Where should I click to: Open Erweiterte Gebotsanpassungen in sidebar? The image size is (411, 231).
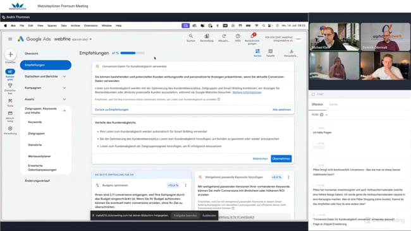tap(42, 168)
